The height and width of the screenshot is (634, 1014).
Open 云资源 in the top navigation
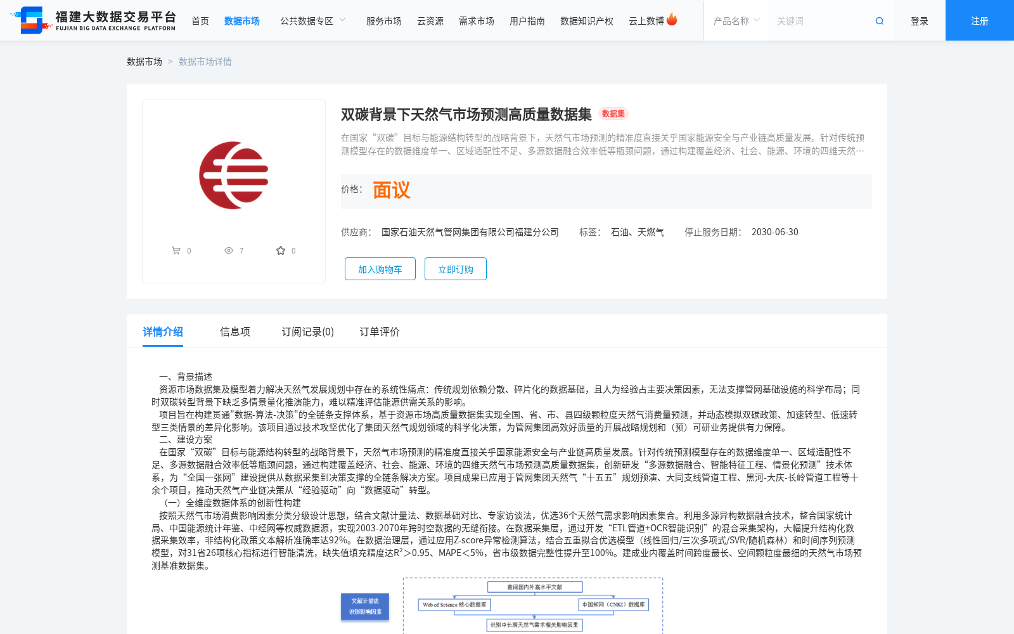[430, 21]
